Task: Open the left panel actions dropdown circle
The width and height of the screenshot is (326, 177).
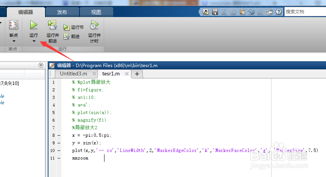Action: (x=41, y=65)
